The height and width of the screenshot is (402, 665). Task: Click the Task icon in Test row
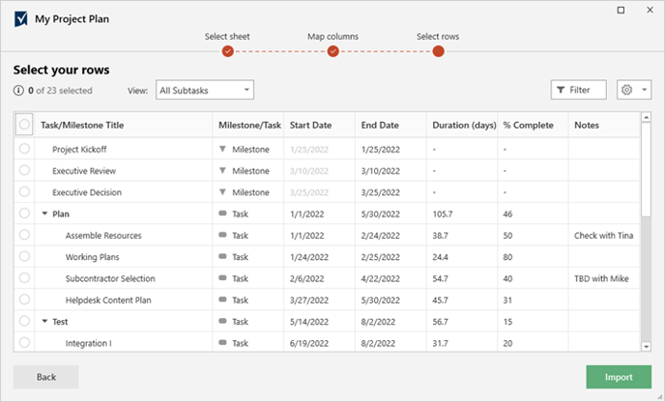(x=222, y=322)
